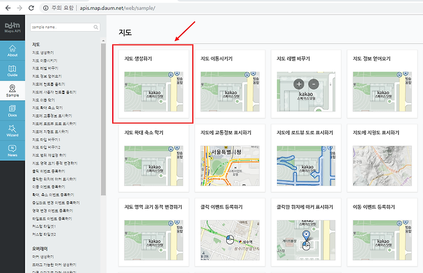Click the sidebar list scrollbar thumb
This screenshot has width=423, height=273.
(x=103, y=119)
